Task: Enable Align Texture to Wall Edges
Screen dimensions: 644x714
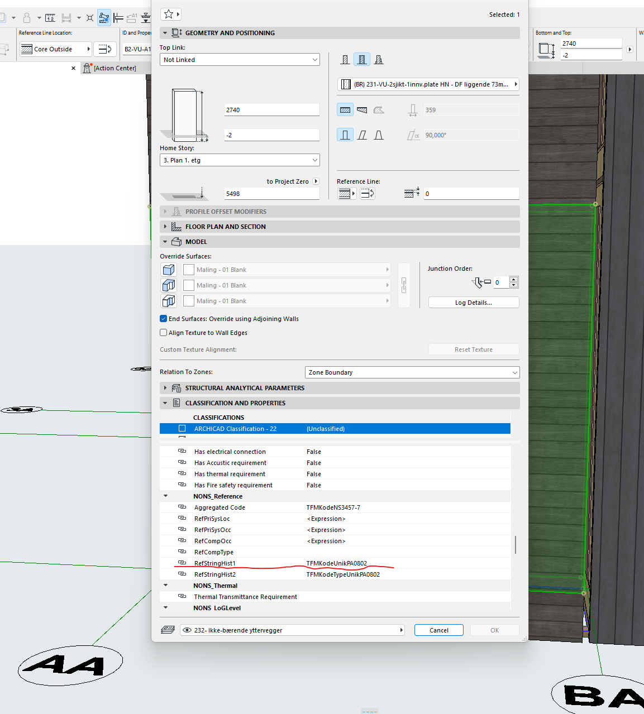Action: pos(164,333)
